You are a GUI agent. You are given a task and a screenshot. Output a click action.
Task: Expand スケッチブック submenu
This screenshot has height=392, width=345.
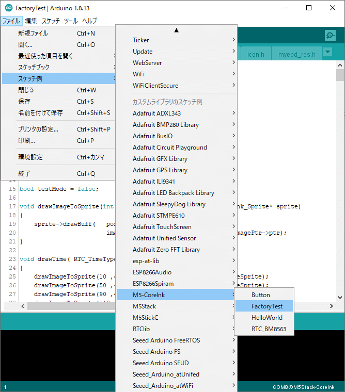coord(58,67)
